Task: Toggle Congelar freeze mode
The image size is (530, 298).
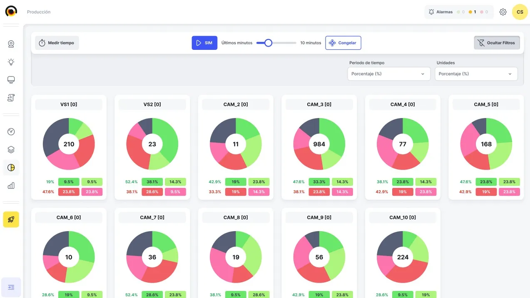Action: (x=343, y=43)
